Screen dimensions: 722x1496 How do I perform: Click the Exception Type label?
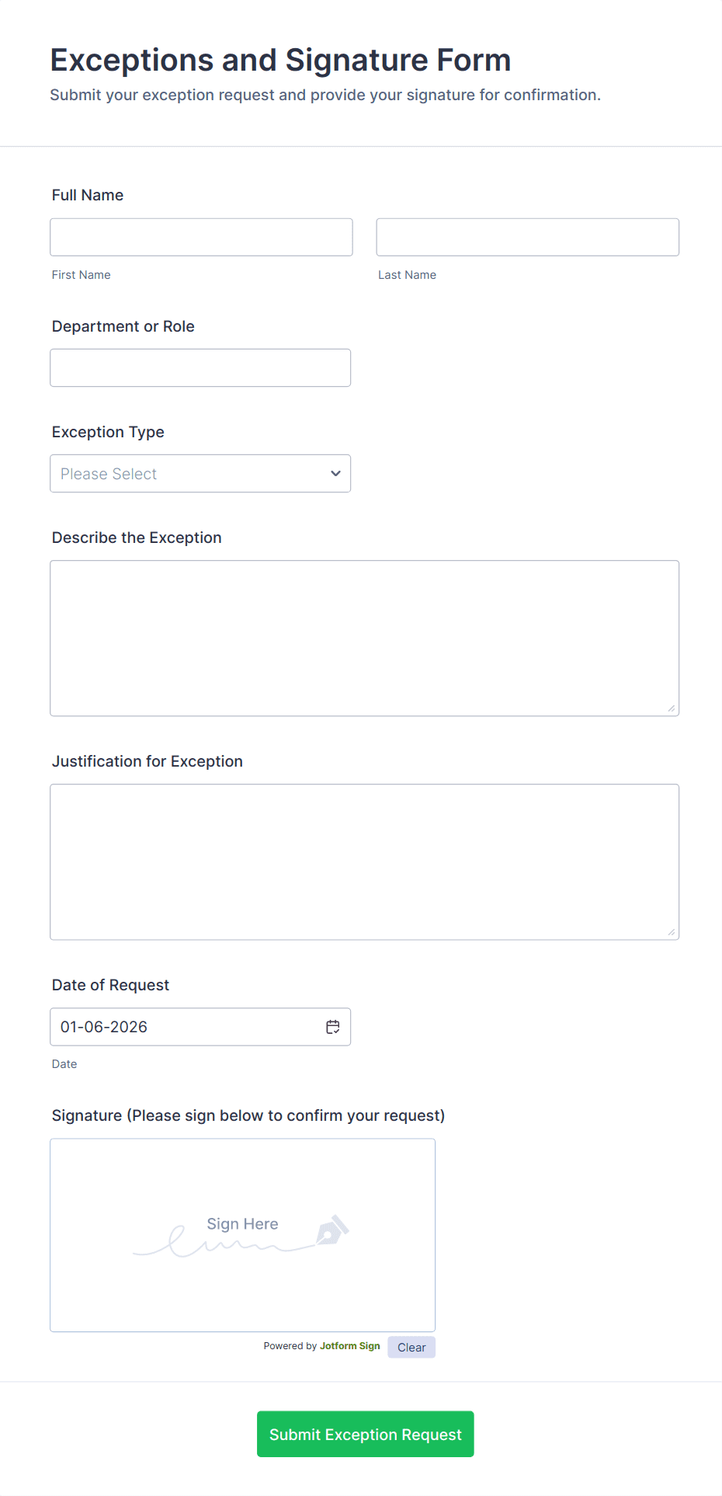click(108, 433)
